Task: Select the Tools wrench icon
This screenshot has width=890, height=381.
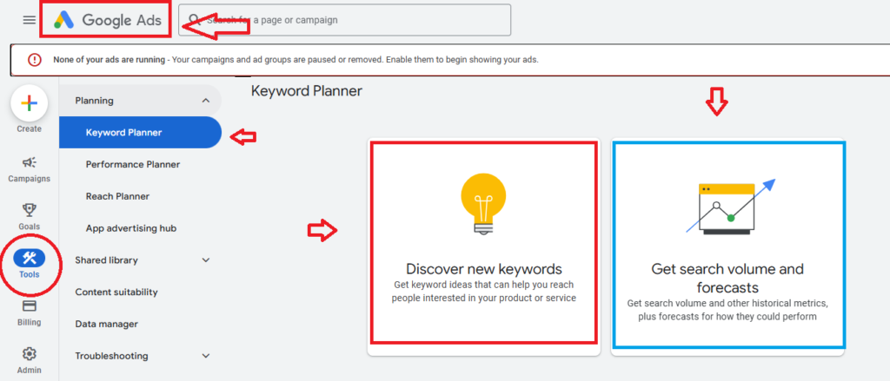Action: [29, 259]
